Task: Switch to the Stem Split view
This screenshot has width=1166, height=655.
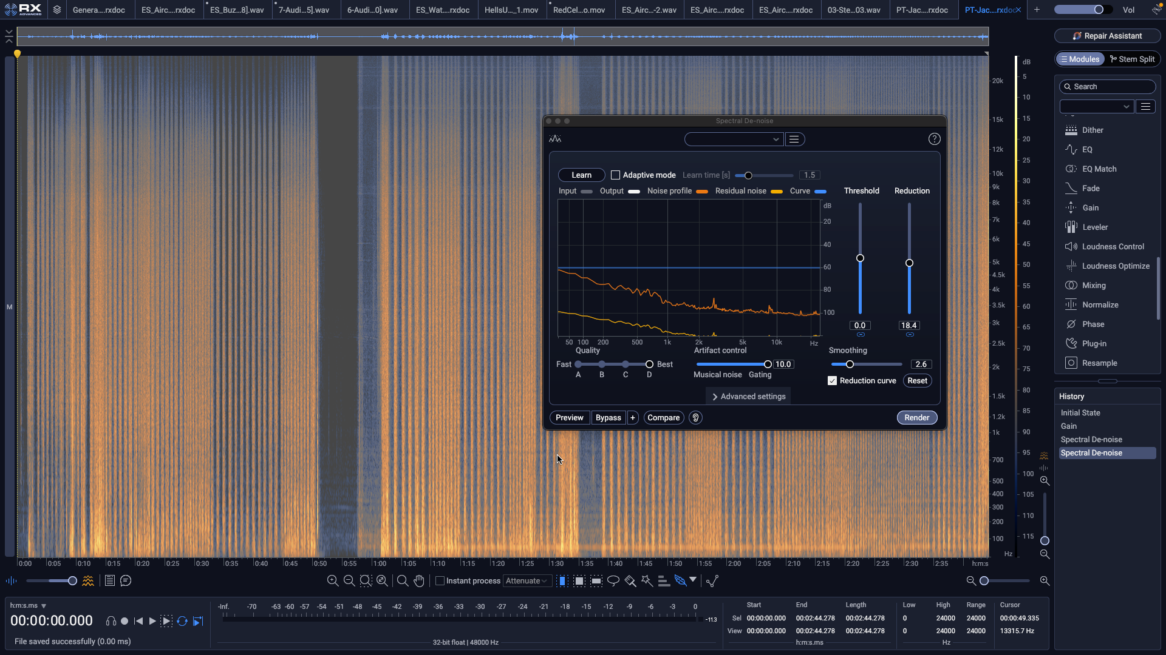Action: coord(1132,59)
